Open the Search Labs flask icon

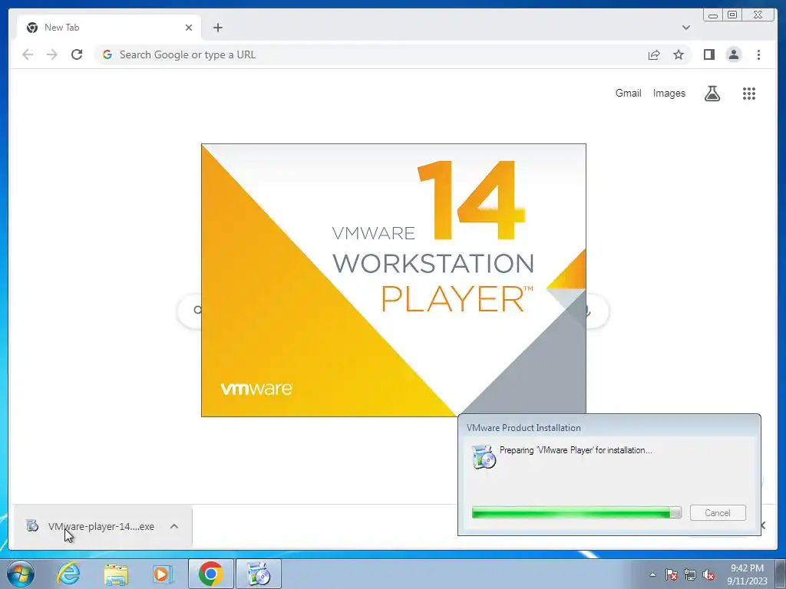pyautogui.click(x=712, y=93)
